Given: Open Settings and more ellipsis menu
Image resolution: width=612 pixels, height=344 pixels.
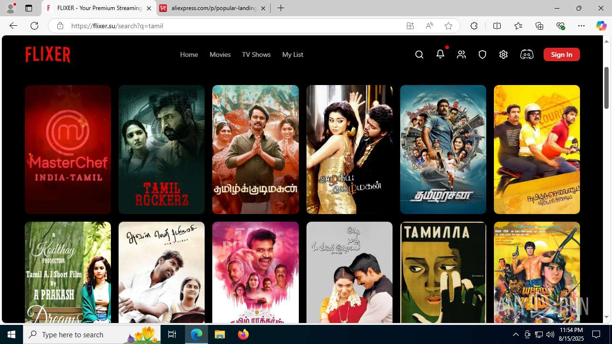Looking at the screenshot, I should [581, 26].
